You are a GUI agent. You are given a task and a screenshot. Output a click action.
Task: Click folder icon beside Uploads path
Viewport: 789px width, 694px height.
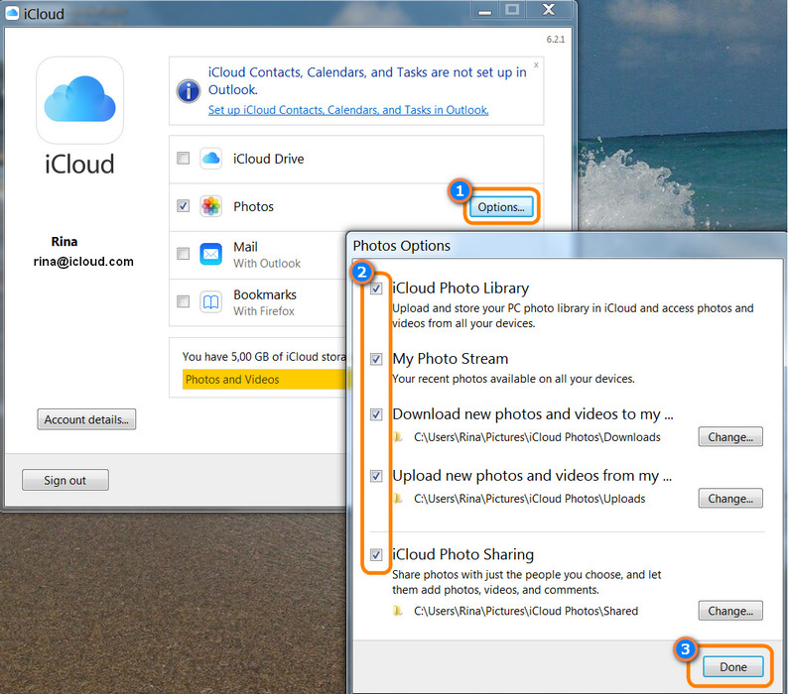(x=399, y=499)
